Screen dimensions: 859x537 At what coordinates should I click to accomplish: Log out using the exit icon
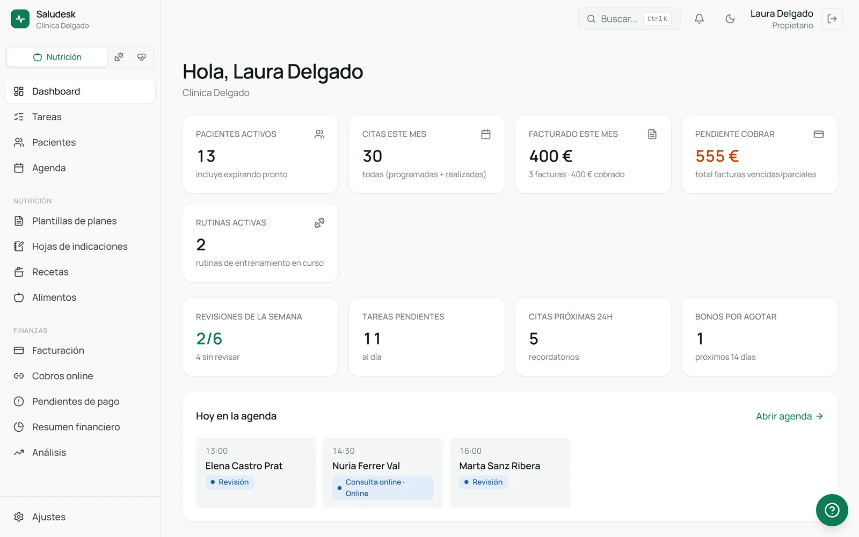[x=832, y=19]
